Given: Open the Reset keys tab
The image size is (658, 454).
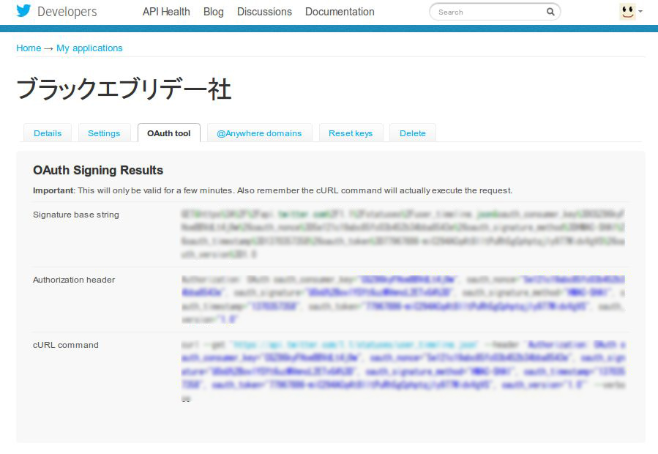Looking at the screenshot, I should point(351,133).
